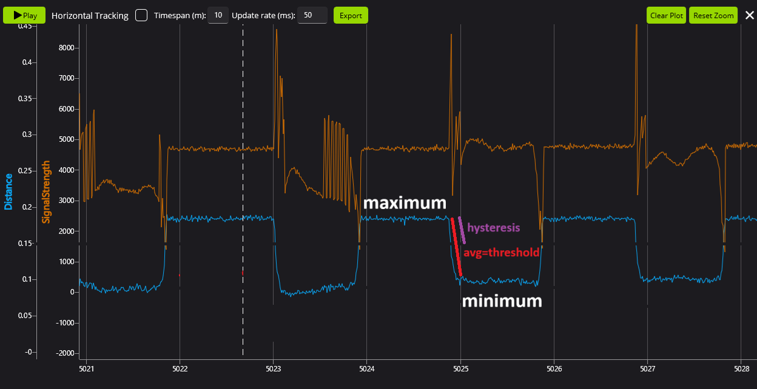Viewport: 757px width, 389px height.
Task: Enable the Horizontal Tracking checkbox
Action: click(x=141, y=15)
